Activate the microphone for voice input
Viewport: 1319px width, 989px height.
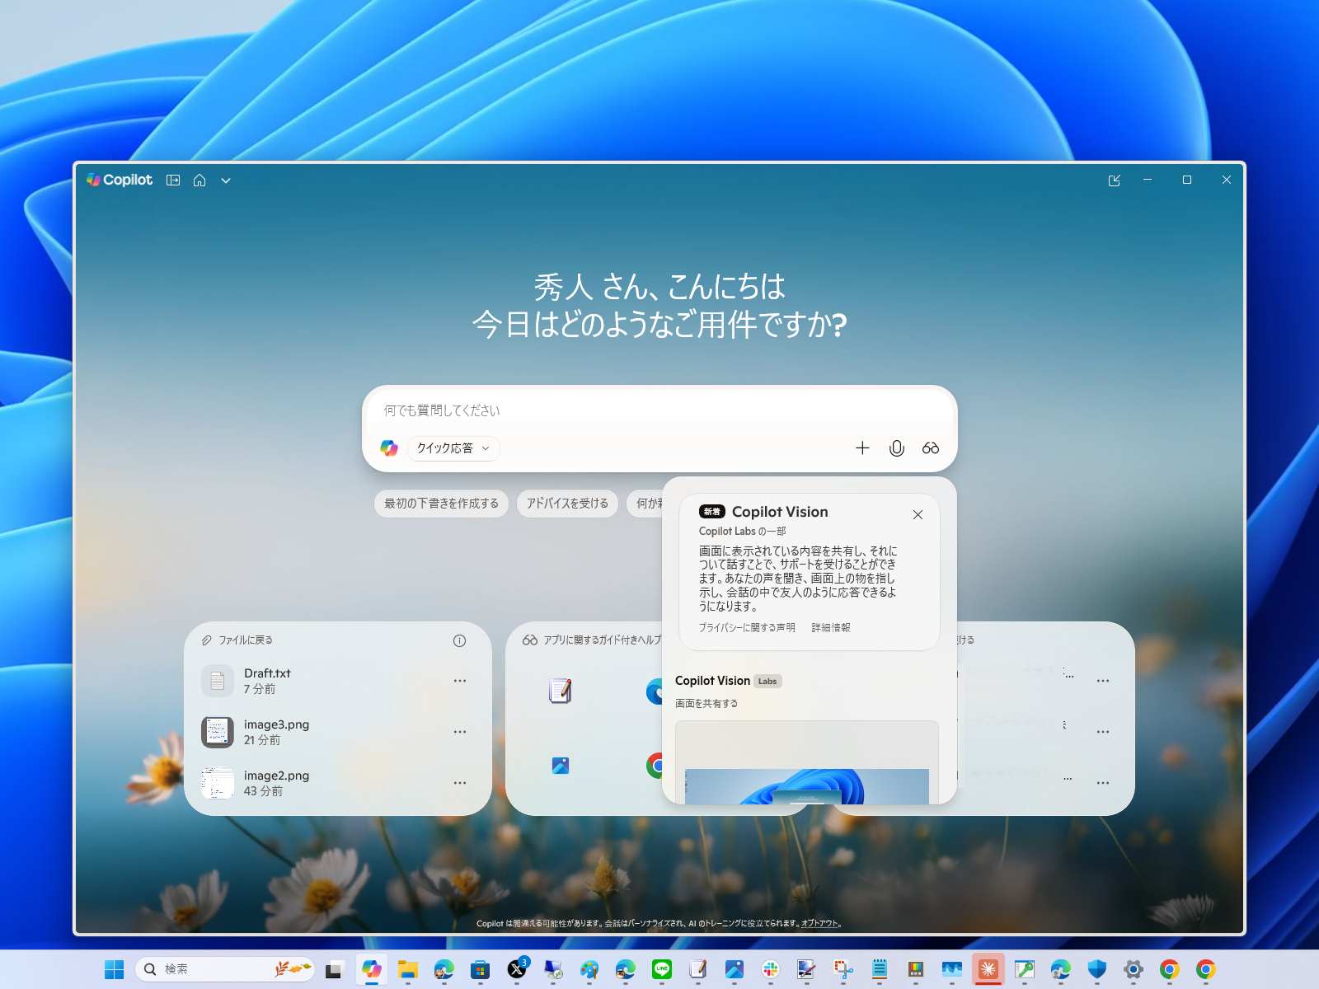click(896, 448)
